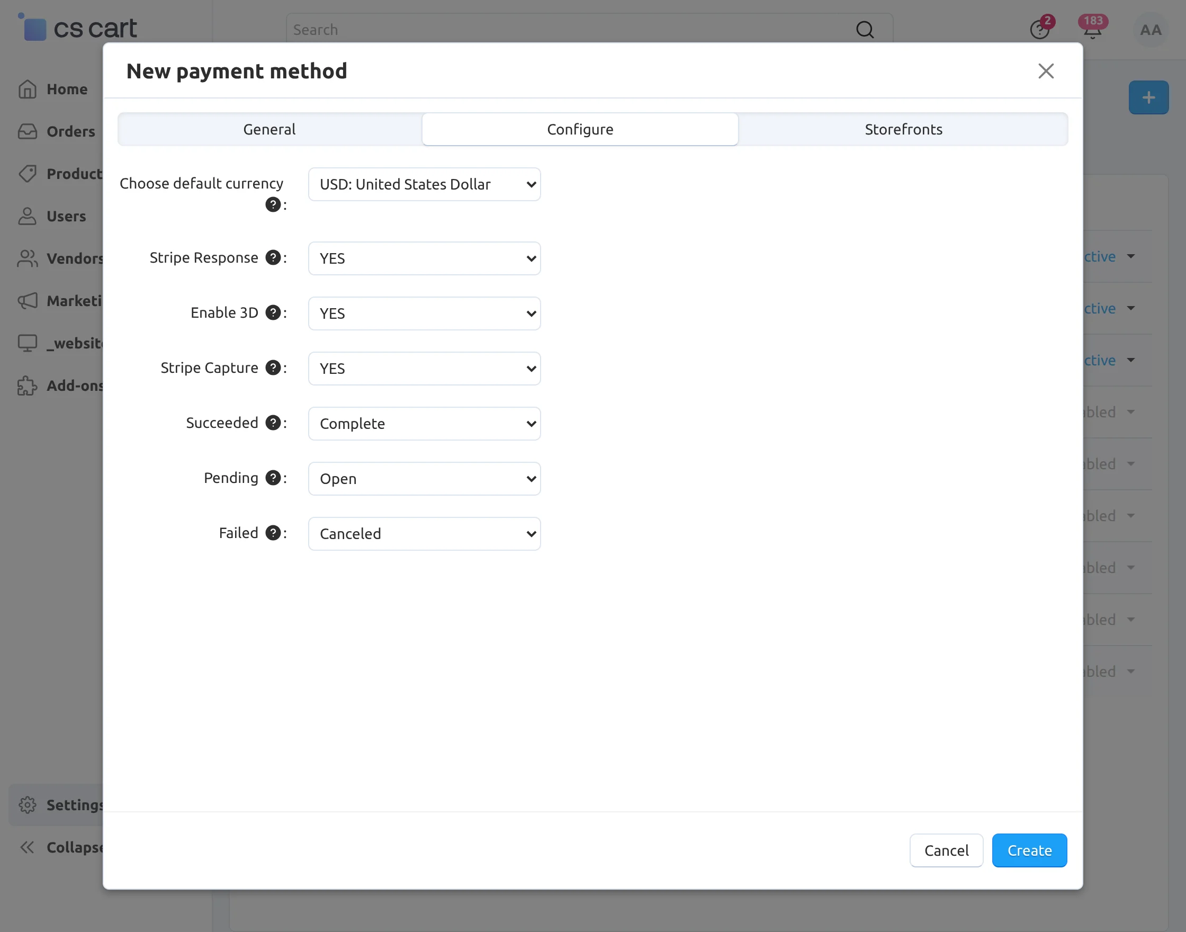Open Home in the sidebar menu
The height and width of the screenshot is (932, 1186).
[67, 89]
